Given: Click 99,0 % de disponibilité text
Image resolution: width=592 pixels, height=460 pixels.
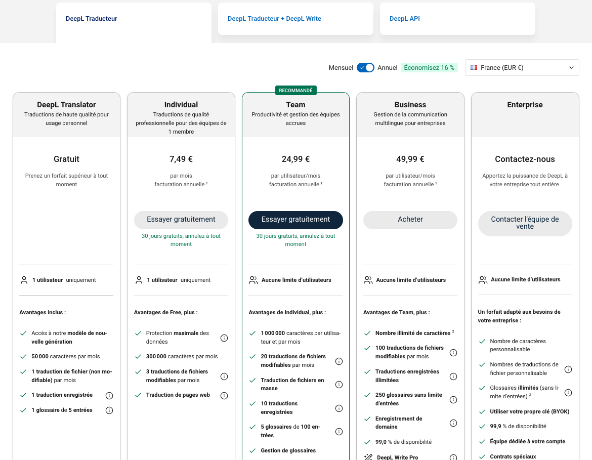Looking at the screenshot, I should [403, 442].
